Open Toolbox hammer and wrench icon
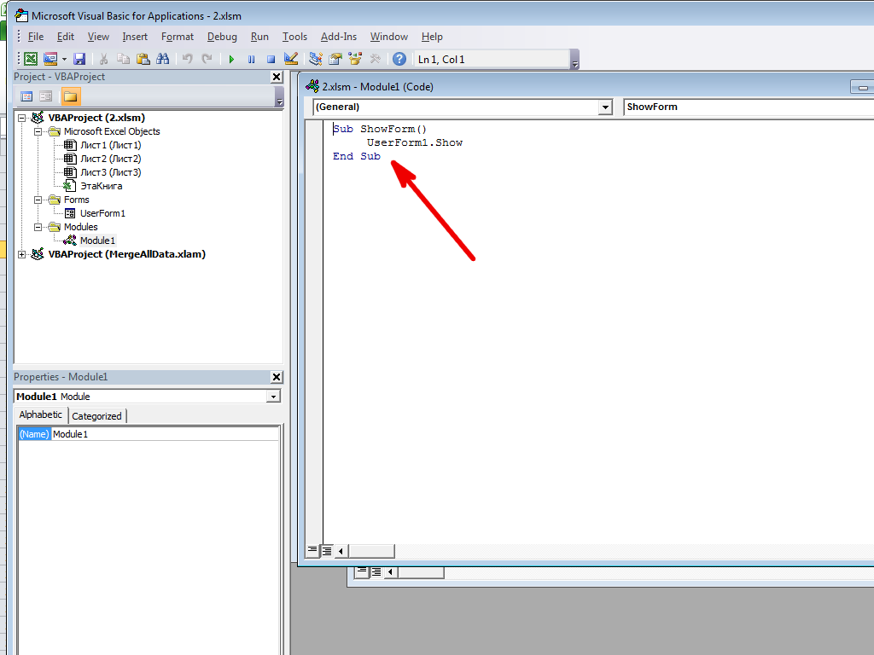 pos(376,59)
